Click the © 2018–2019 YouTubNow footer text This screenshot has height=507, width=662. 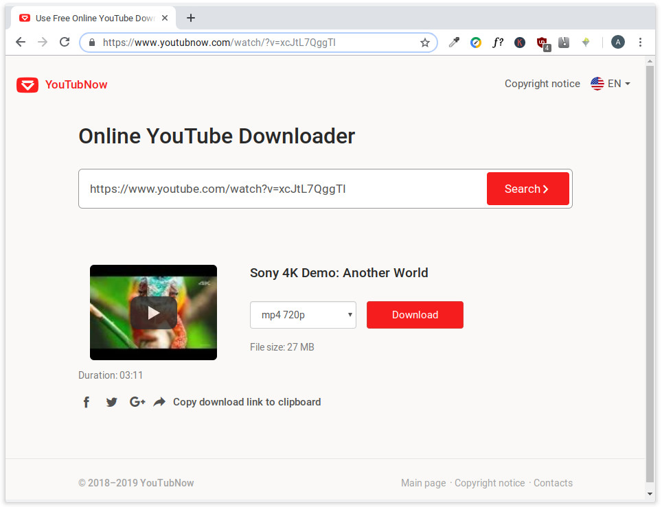click(x=136, y=483)
